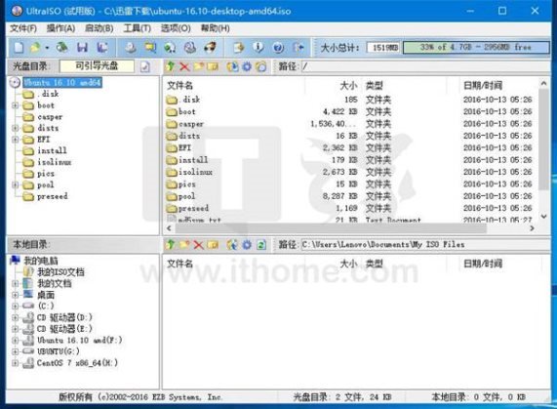The width and height of the screenshot is (557, 409).
Task: Open the 帮助(H) menu
Action: [215, 28]
